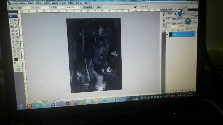This screenshot has width=223, height=125.
Task: Select the Hand tool
Action: point(15,55)
